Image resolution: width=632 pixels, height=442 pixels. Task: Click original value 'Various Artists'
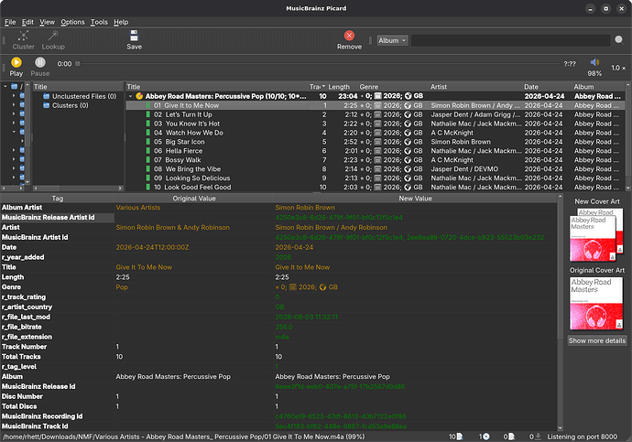pyautogui.click(x=137, y=208)
